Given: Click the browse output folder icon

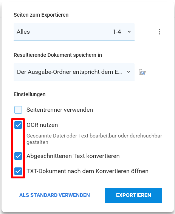Looking at the screenshot, I should tap(142, 72).
